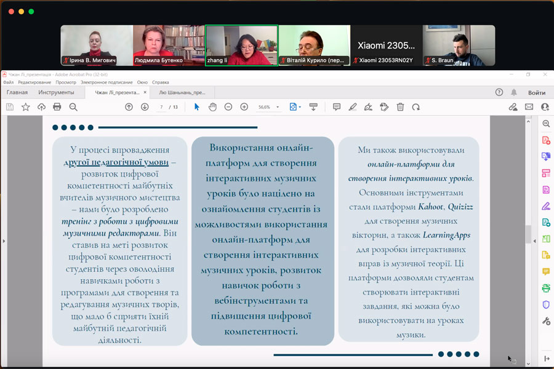Open the Окно menu
Screen dimensions: 554x369
142,82
